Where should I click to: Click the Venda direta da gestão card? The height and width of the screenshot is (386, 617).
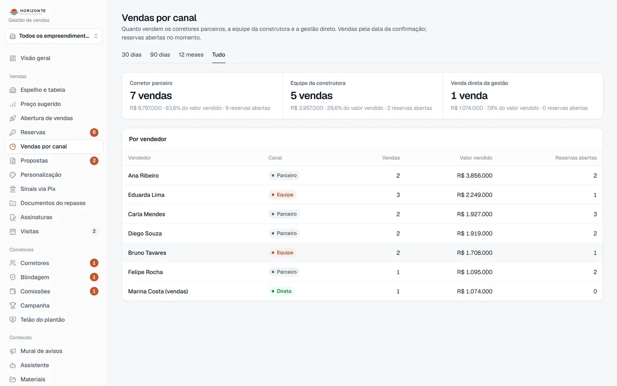click(523, 96)
